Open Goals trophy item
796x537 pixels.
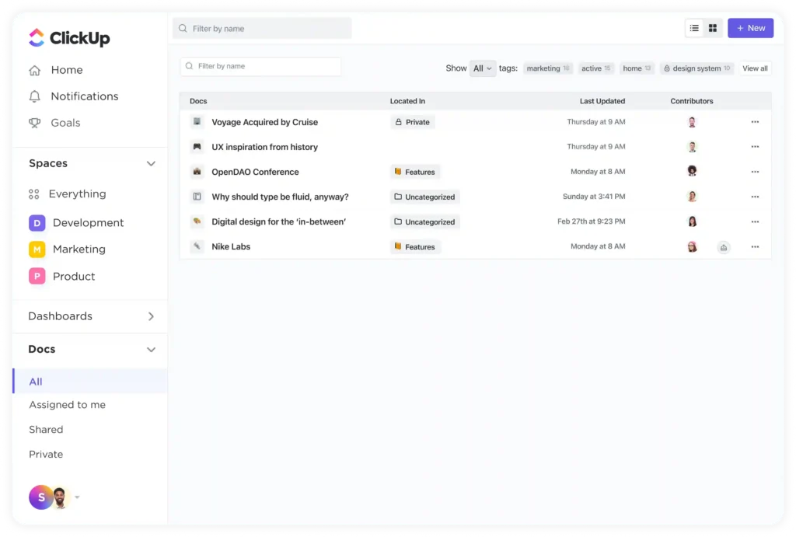[55, 123]
